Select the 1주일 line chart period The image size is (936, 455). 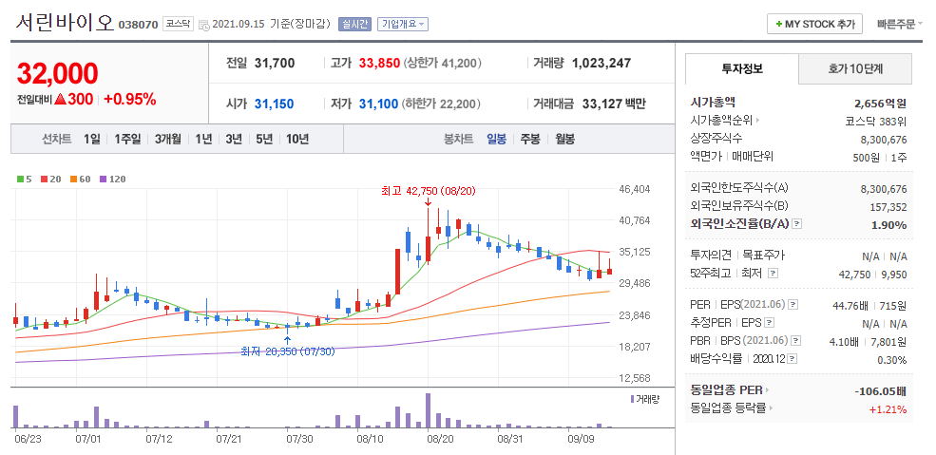point(127,139)
